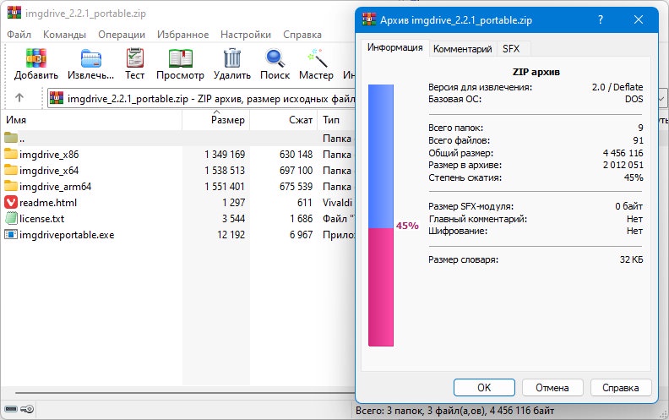Screen dimensions: 669x420
Task: Select the imgdrive_x86 row name
Action: click(x=49, y=154)
